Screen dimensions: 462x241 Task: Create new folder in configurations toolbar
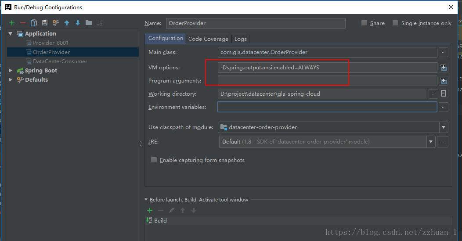[x=89, y=23]
